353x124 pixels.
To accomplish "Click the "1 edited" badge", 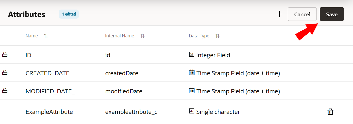I will point(69,14).
